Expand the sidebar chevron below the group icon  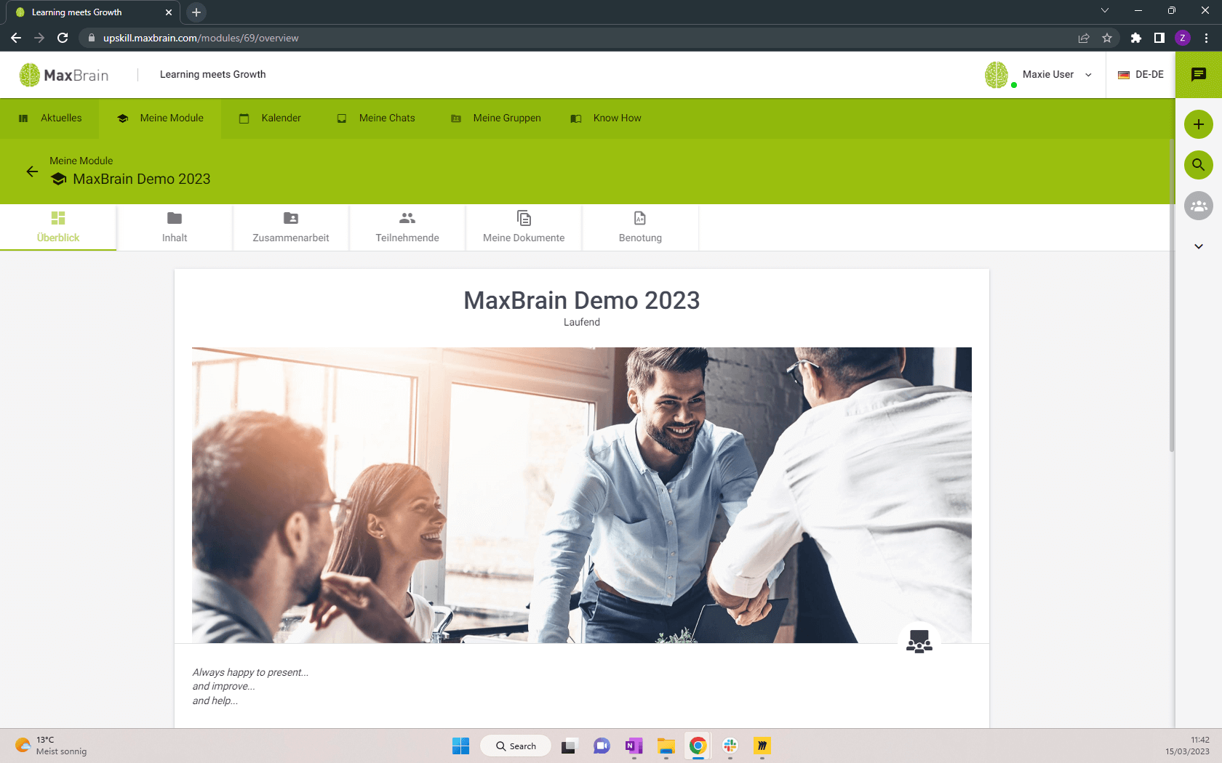point(1199,246)
